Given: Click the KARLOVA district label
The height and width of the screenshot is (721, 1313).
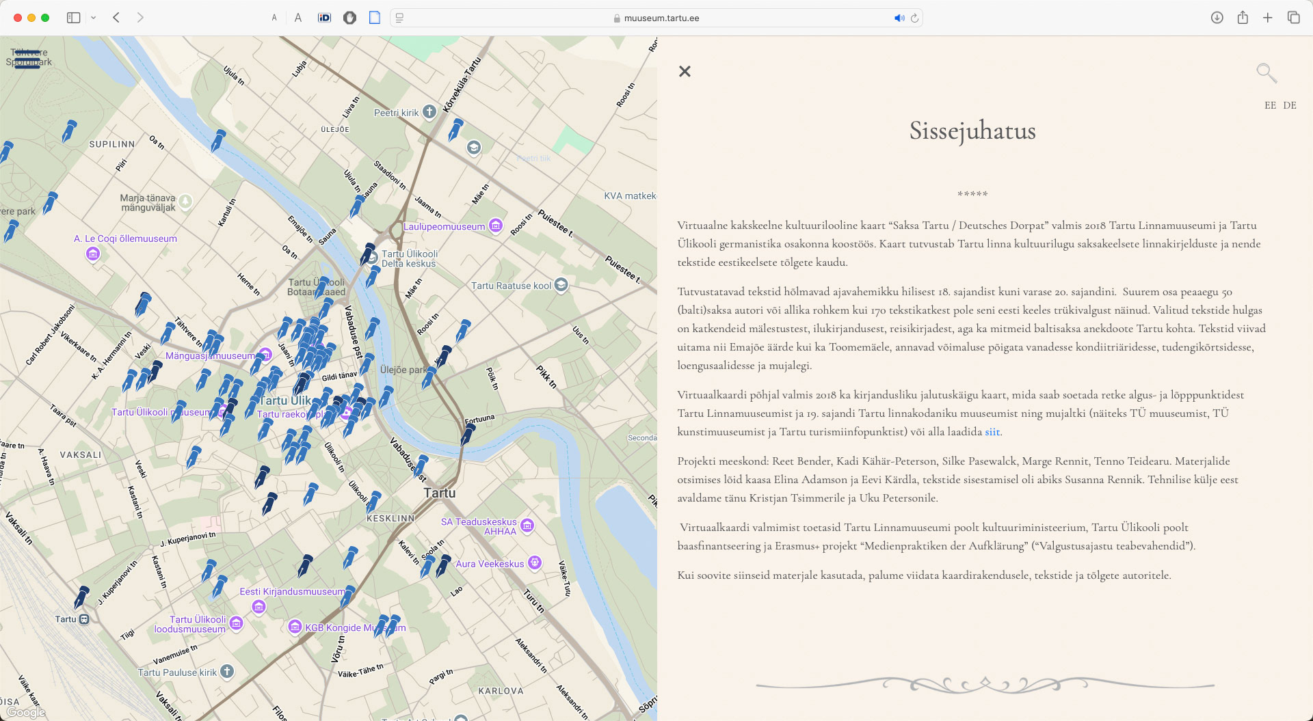Looking at the screenshot, I should [501, 691].
